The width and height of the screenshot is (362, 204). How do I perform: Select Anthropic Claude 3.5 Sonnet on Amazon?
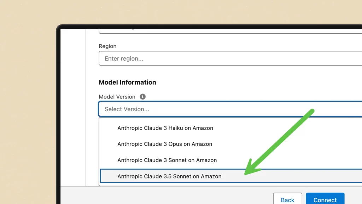click(169, 176)
